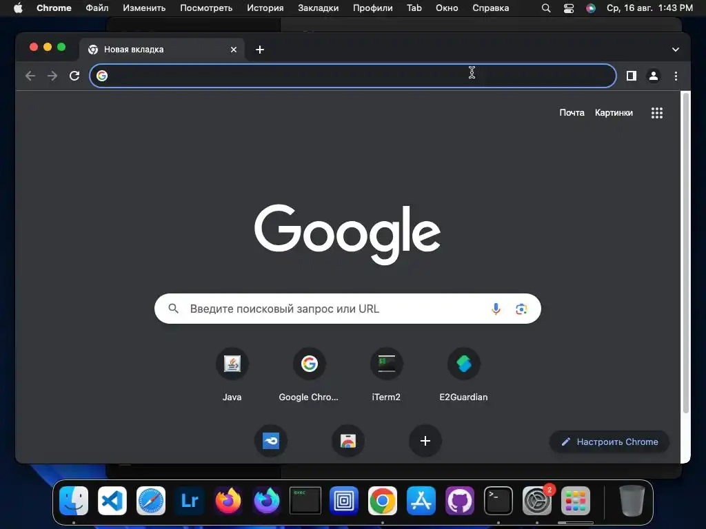The width and height of the screenshot is (706, 529).
Task: Open Control Center in menu bar
Action: tap(569, 8)
